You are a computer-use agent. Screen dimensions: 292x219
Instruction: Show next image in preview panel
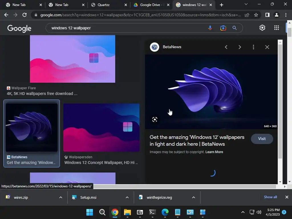240,47
